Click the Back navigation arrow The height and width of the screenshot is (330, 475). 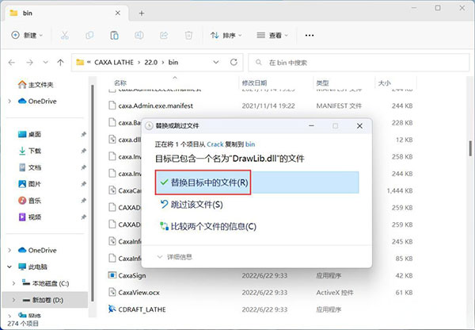[x=12, y=63]
